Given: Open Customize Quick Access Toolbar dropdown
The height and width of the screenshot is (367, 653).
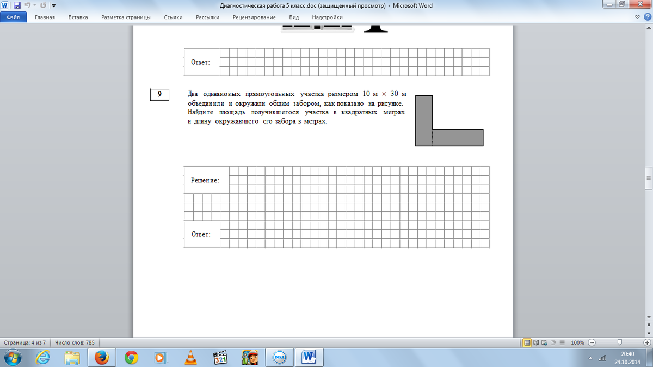Looking at the screenshot, I should tap(53, 5).
